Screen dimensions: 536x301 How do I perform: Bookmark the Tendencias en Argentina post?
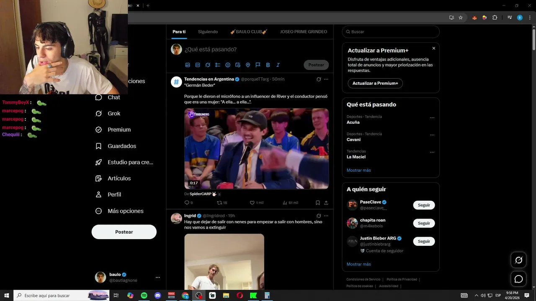click(x=318, y=203)
